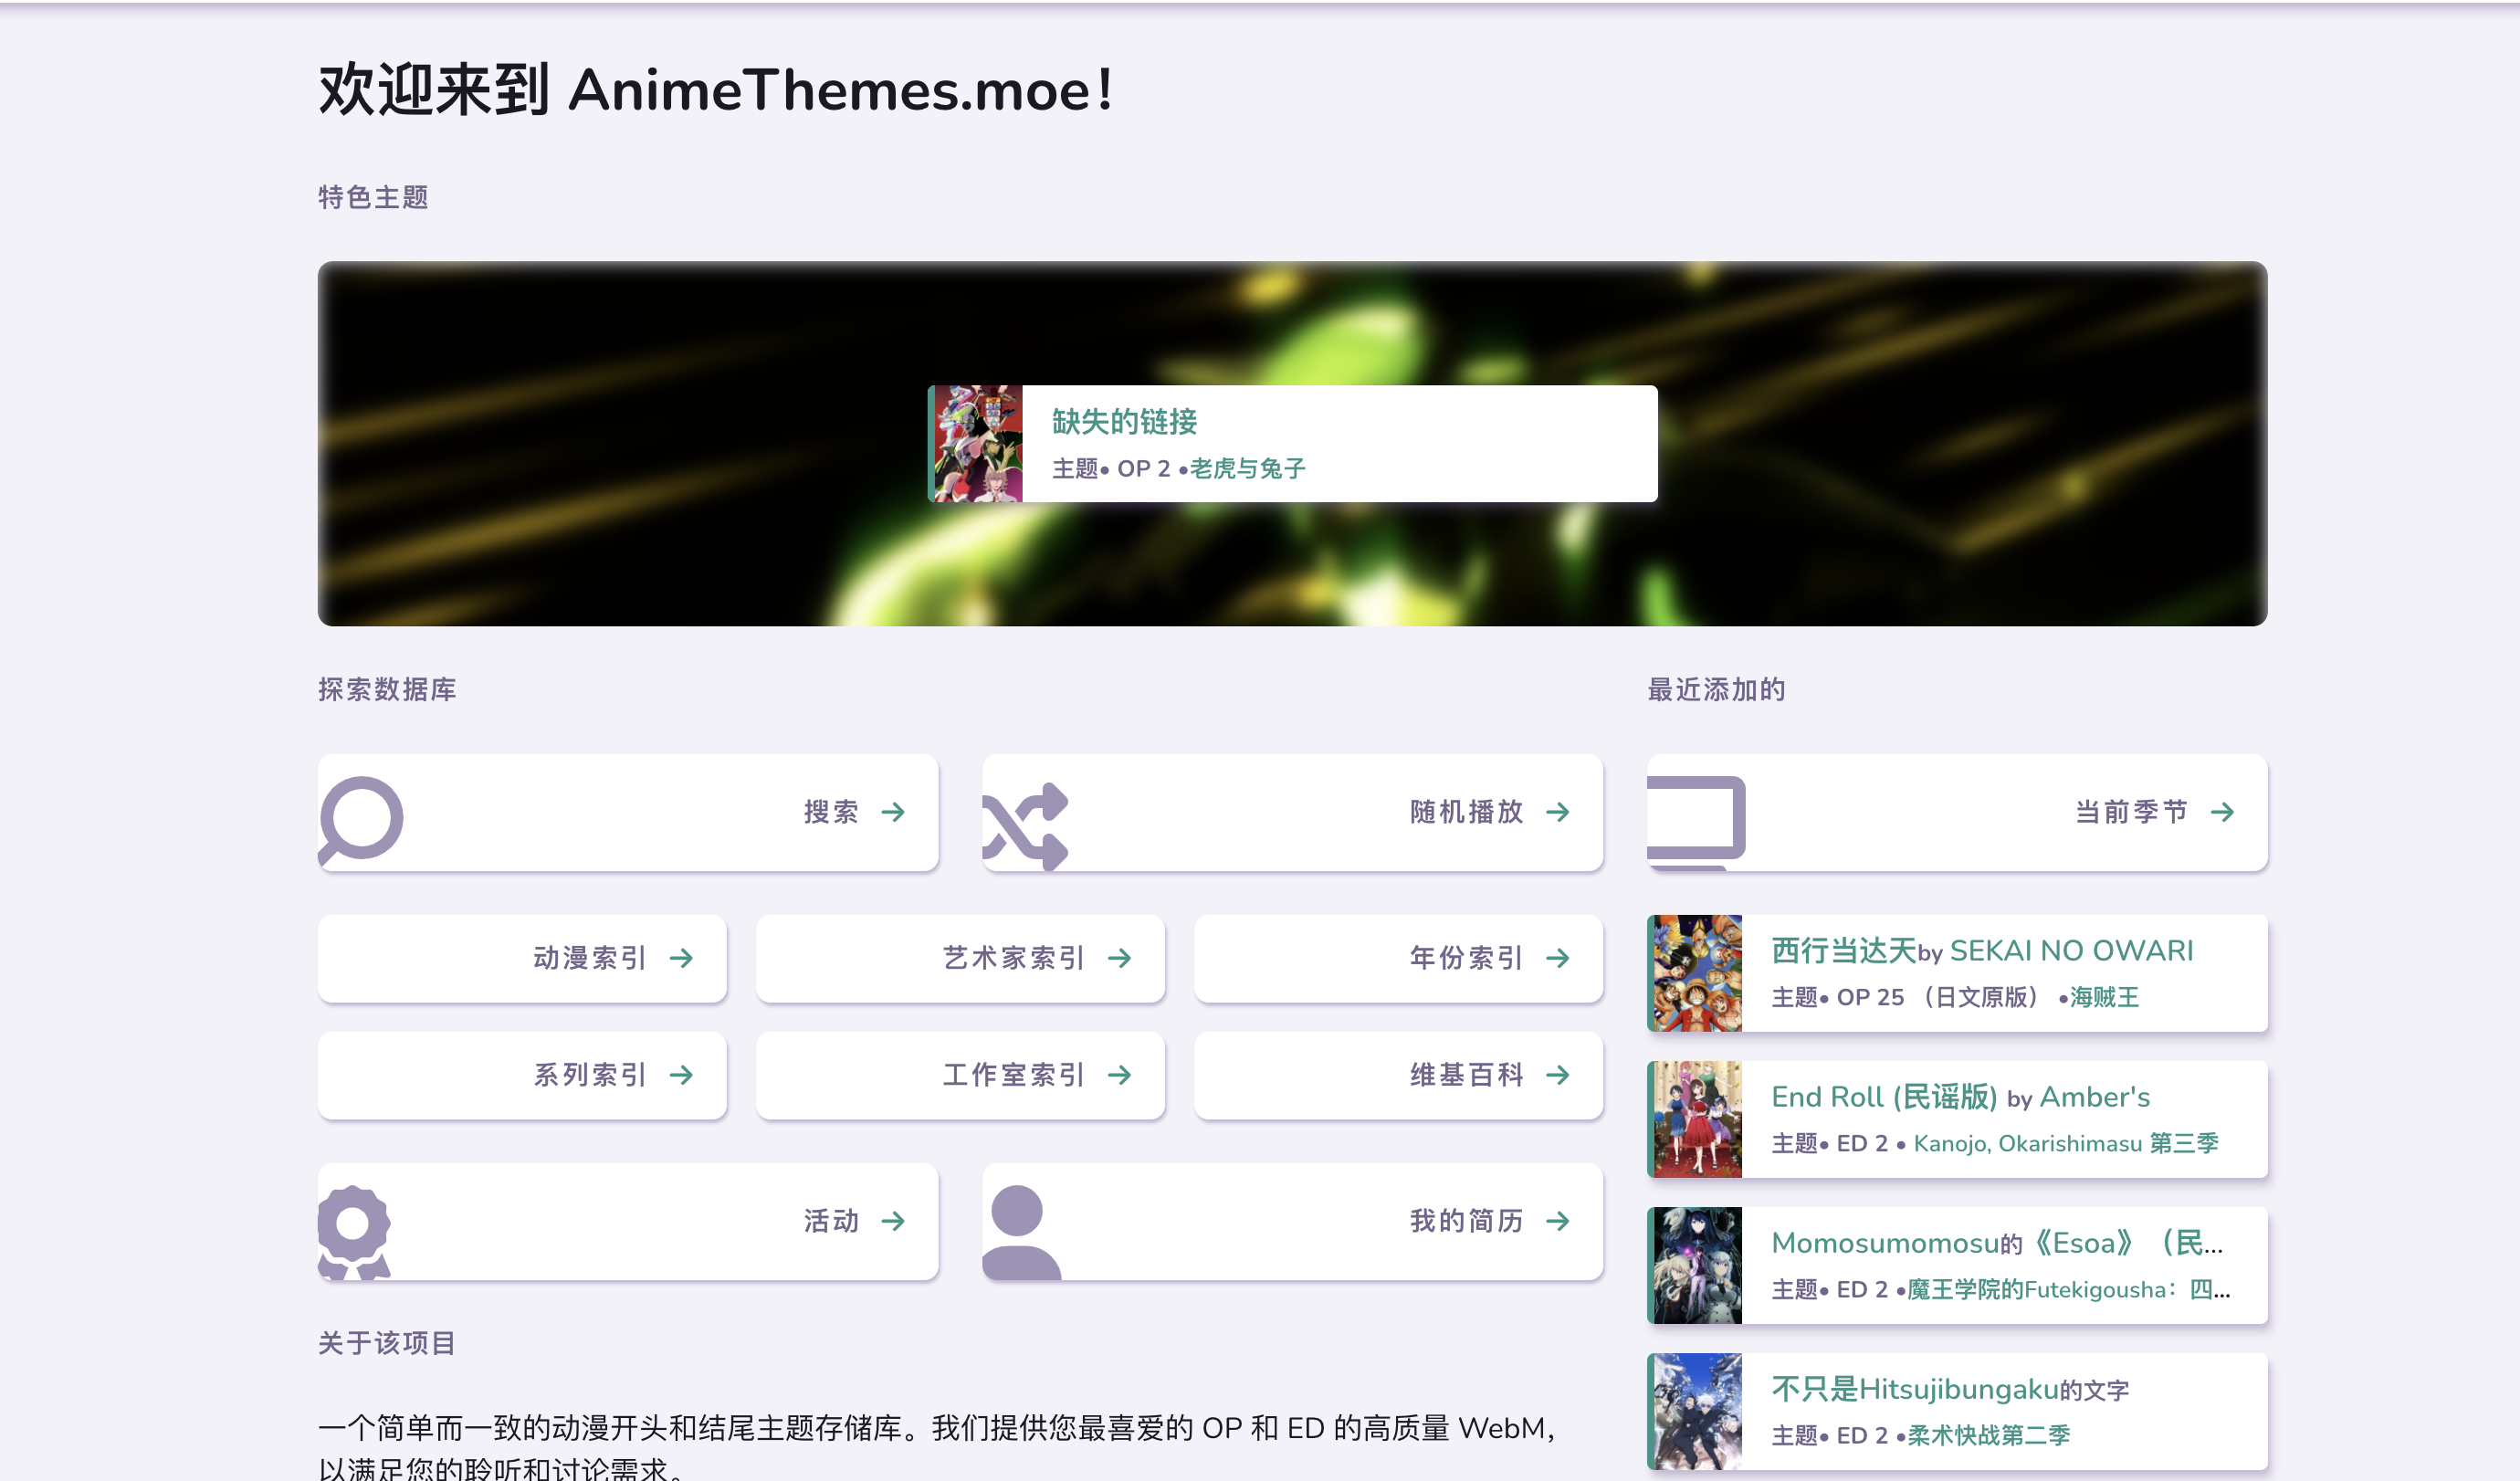Click 魔王学院的Futekigousha anime link
Viewport: 2520px width, 1481px height.
tap(2069, 1289)
